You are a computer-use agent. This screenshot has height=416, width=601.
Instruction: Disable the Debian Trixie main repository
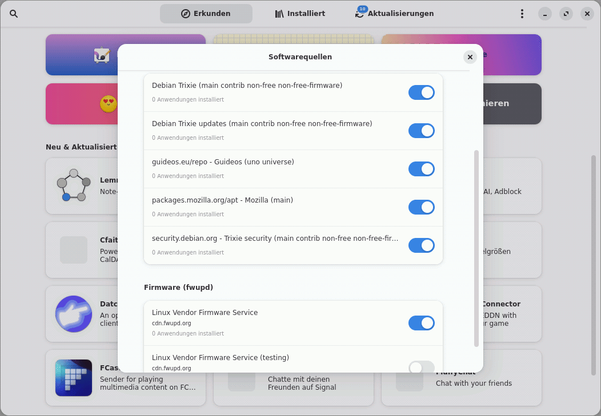pyautogui.click(x=421, y=92)
